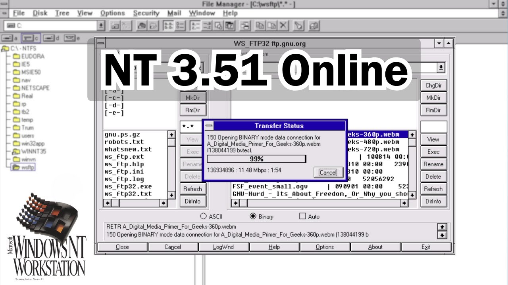This screenshot has height=285, width=508.
Task: Open File Manager system menu box
Action: tap(5, 4)
